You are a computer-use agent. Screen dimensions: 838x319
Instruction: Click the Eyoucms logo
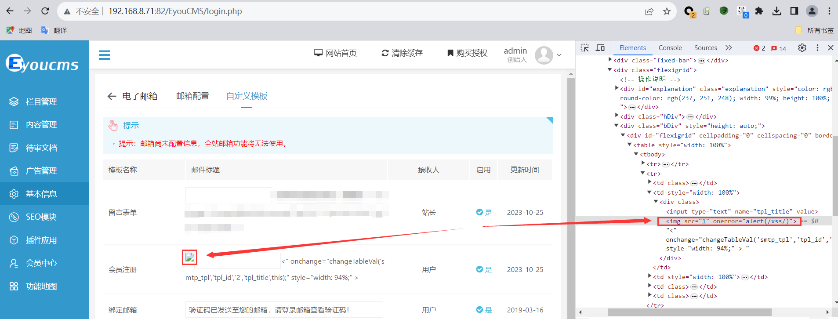(42, 64)
